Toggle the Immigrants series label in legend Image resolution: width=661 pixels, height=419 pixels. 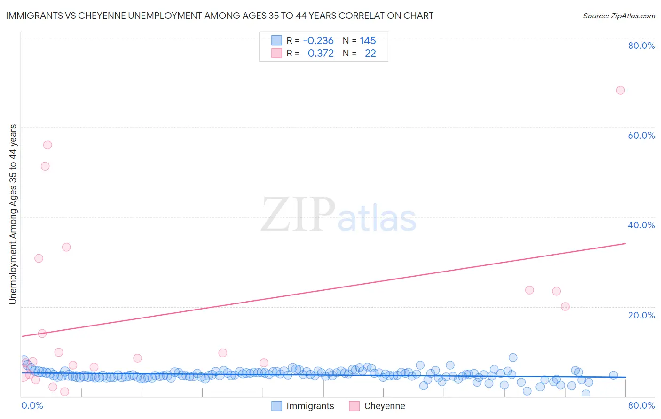coord(310,406)
